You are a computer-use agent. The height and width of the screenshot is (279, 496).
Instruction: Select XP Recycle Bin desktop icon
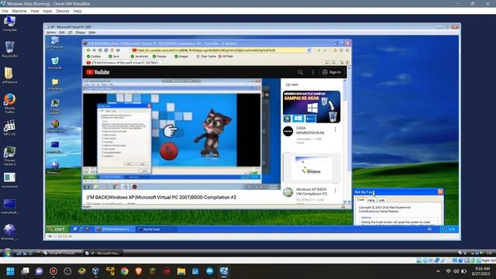click(55, 63)
